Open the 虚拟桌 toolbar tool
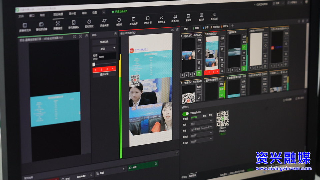Image resolution: width=320 pixels, height=180 pixels. [201, 17]
